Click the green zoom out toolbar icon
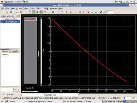This screenshot has width=137, height=103. [37, 12]
